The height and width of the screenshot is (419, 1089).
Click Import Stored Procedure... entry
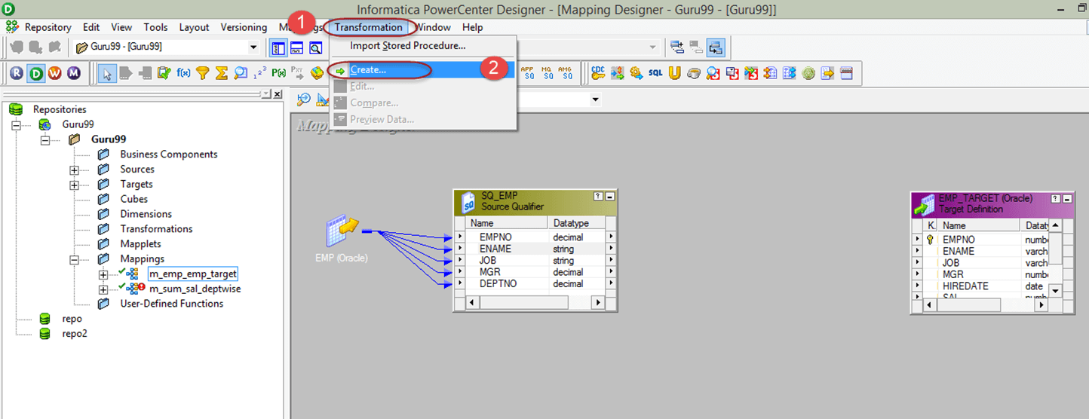[x=407, y=46]
